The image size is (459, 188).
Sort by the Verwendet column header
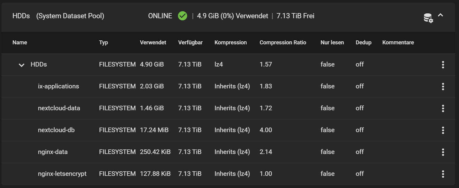pyautogui.click(x=153, y=43)
